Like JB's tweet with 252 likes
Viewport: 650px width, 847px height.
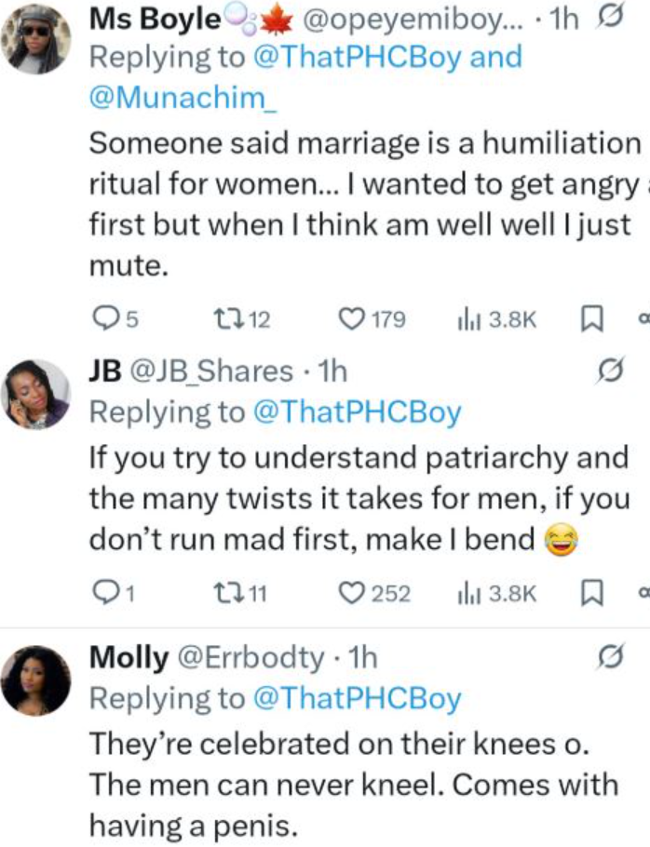pyautogui.click(x=350, y=593)
